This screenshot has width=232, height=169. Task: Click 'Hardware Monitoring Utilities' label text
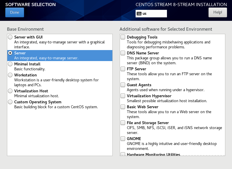click(x=153, y=154)
